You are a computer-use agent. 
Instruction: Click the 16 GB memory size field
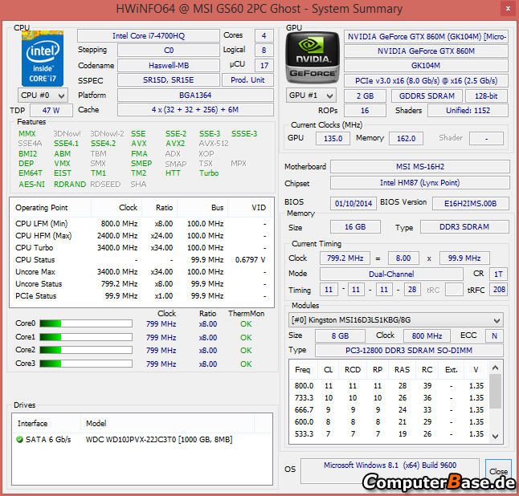pyautogui.click(x=355, y=227)
